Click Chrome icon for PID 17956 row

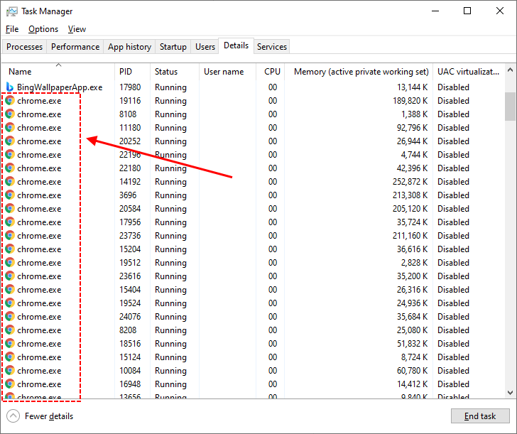coord(10,222)
